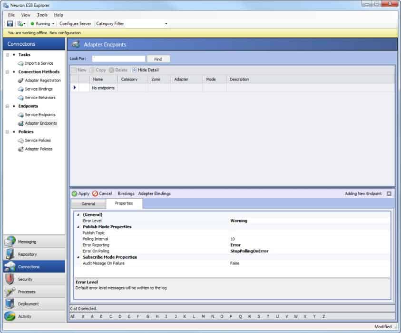Open the Category Filter dropdown
Viewport: 401px width, 333px height.
[166, 24]
